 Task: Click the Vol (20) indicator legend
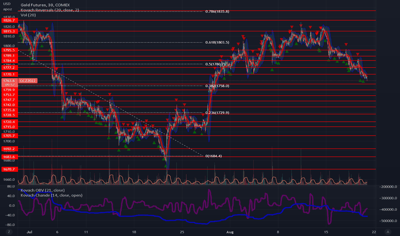(x=28, y=15)
